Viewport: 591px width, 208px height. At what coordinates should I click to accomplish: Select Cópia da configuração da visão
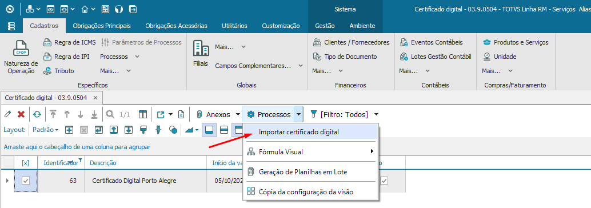(310, 192)
